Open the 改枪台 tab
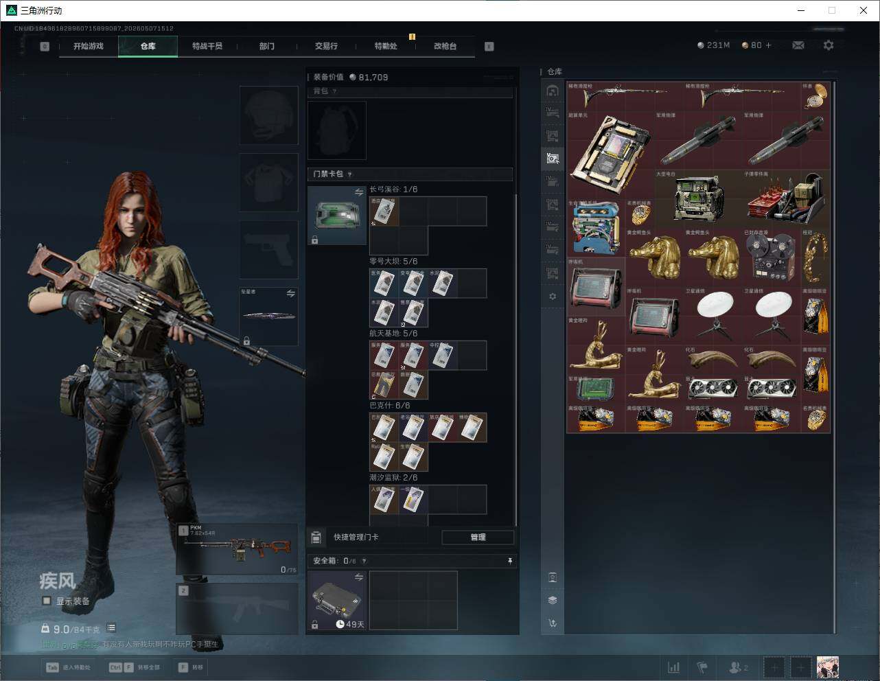Image resolution: width=880 pixels, height=681 pixels. click(445, 46)
